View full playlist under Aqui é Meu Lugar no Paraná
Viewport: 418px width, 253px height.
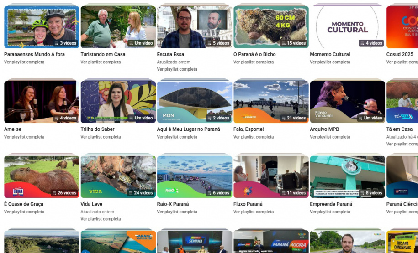177,137
